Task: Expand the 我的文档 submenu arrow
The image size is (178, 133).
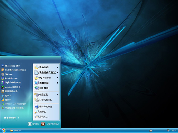Action: pyautogui.click(x=57, y=67)
